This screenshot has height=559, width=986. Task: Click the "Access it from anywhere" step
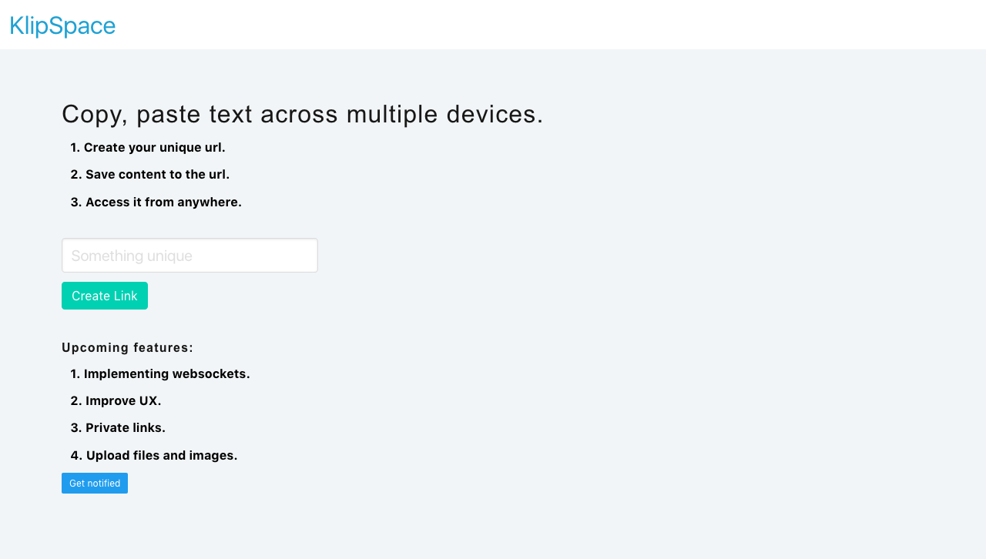point(163,203)
